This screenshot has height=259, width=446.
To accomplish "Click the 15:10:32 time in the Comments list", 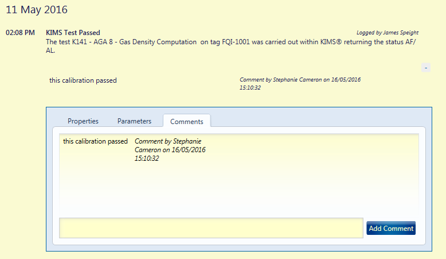I will click(x=147, y=159).
